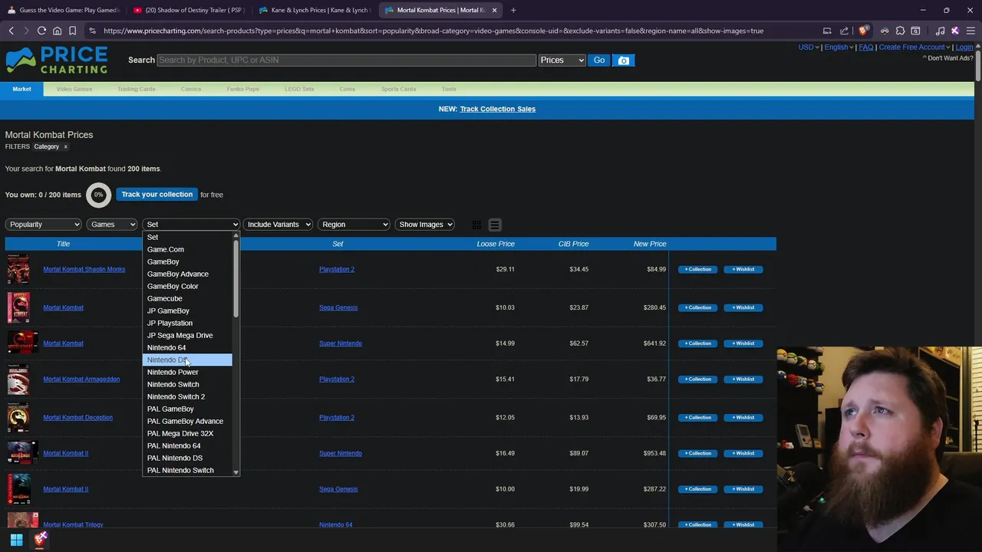Image resolution: width=982 pixels, height=552 pixels.
Task: Open the Popularity sort dropdown
Action: click(44, 225)
